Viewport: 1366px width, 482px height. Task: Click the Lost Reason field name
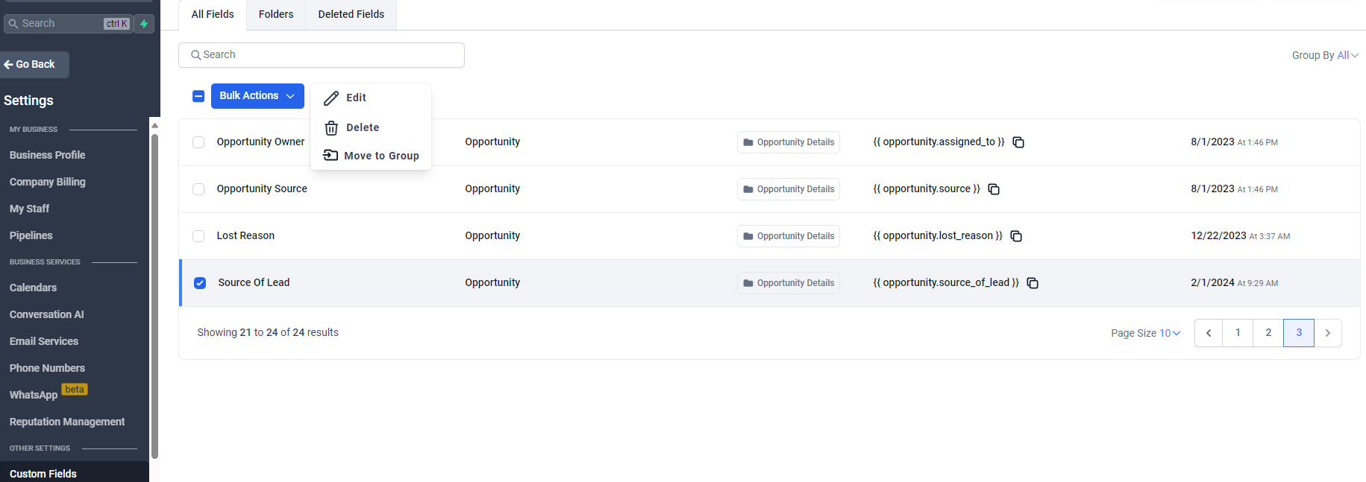pyautogui.click(x=245, y=236)
